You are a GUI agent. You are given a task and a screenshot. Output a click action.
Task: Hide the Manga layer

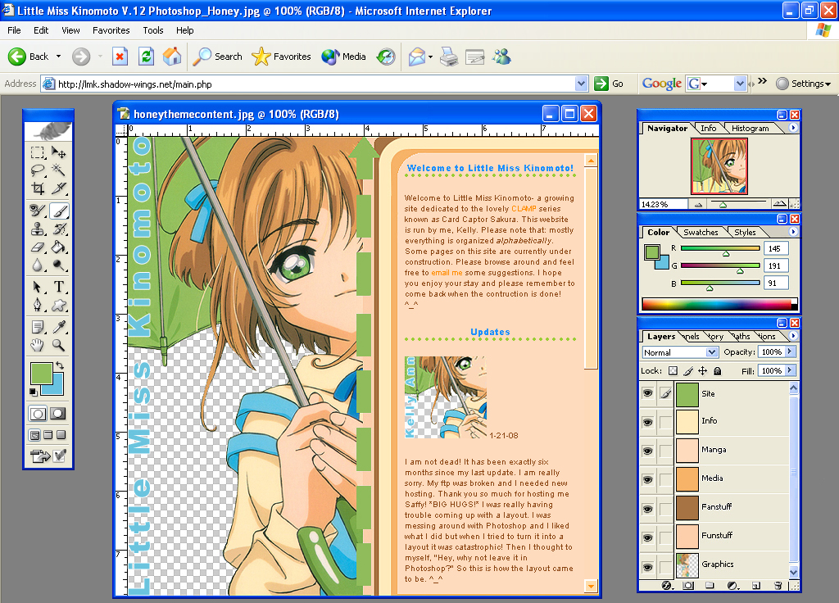(647, 451)
